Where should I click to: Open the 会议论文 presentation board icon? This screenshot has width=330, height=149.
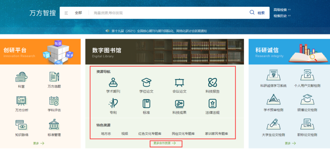(x=179, y=83)
